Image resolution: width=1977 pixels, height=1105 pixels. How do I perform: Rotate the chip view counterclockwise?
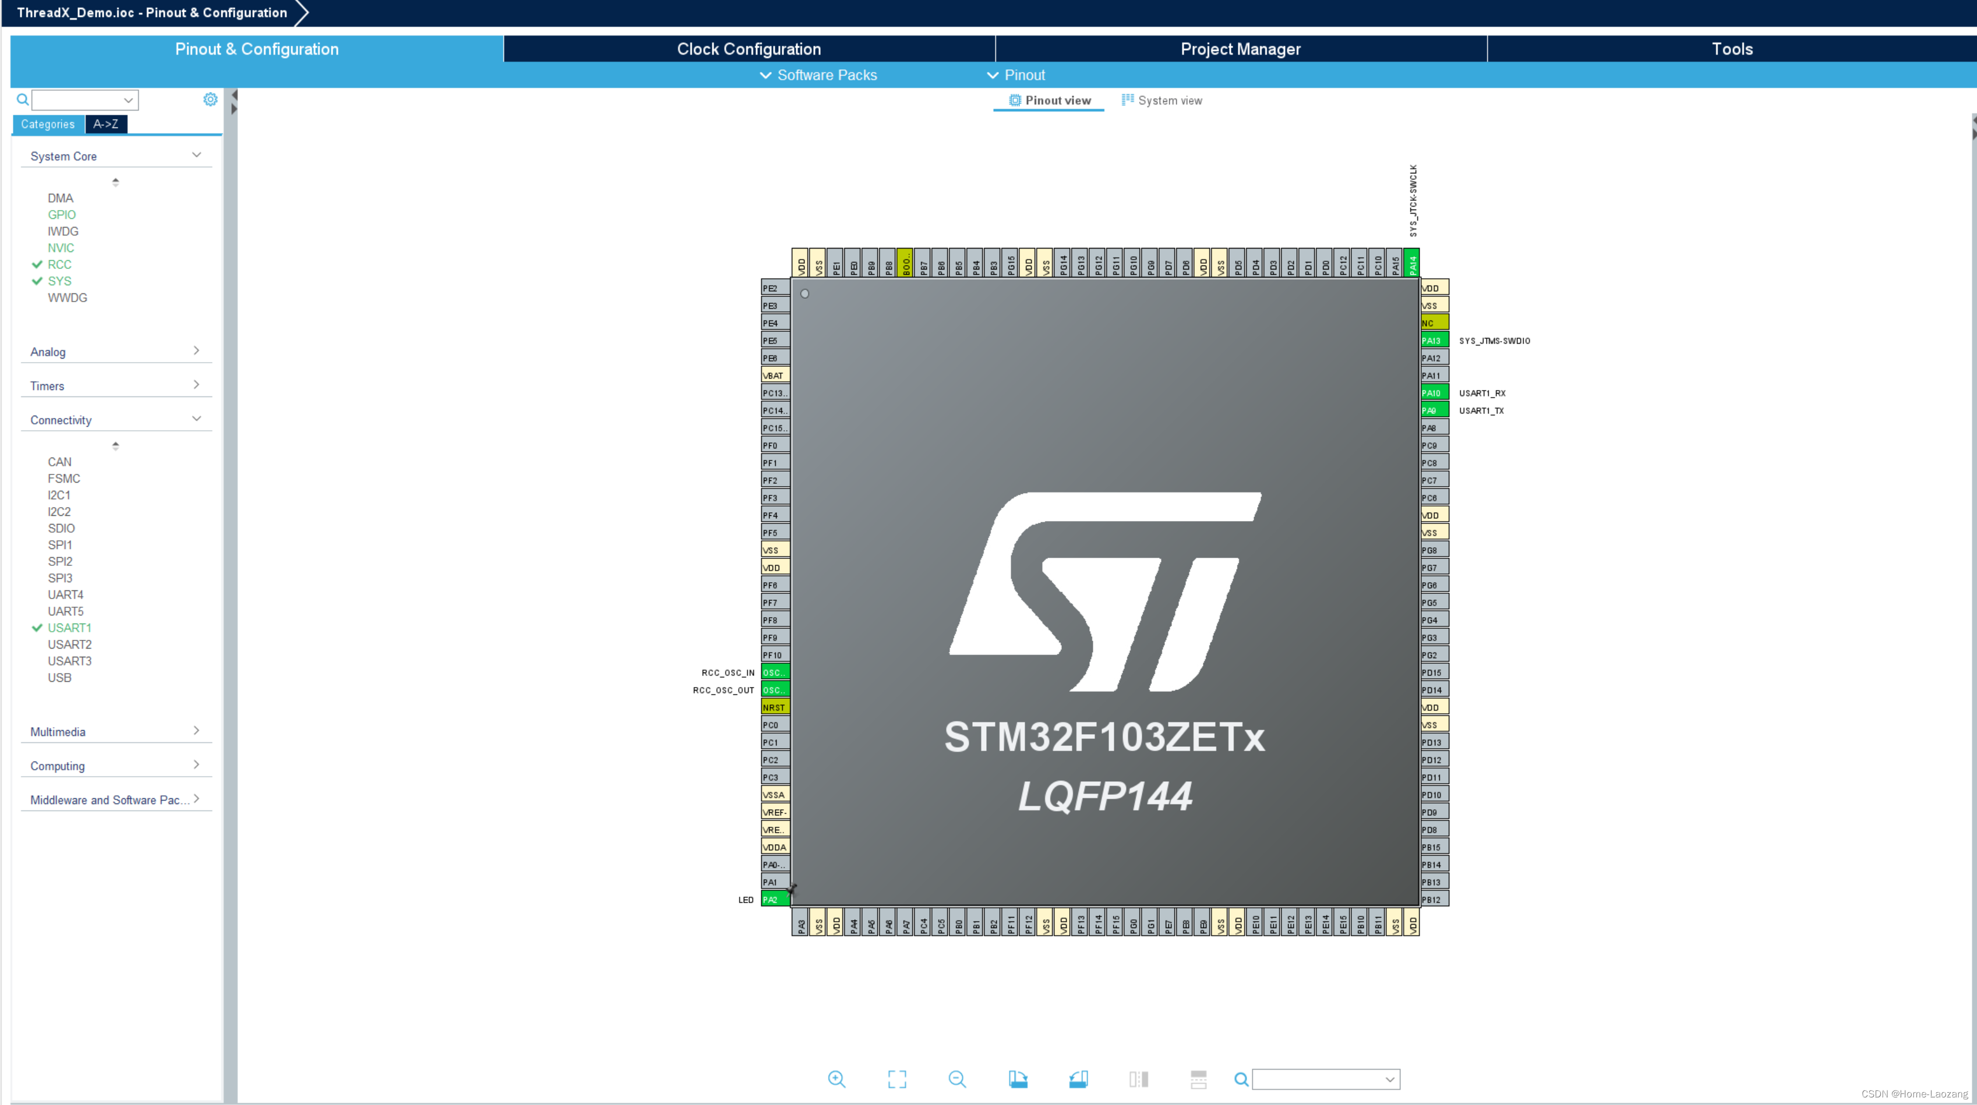point(1078,1079)
